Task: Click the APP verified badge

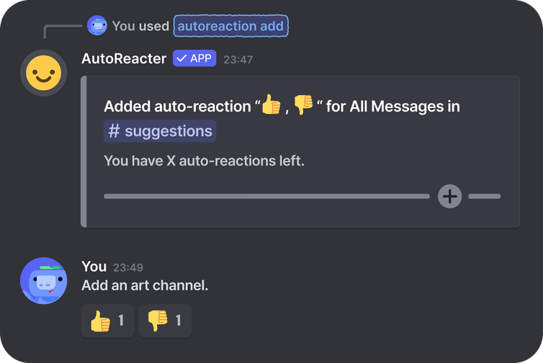Action: [x=194, y=59]
